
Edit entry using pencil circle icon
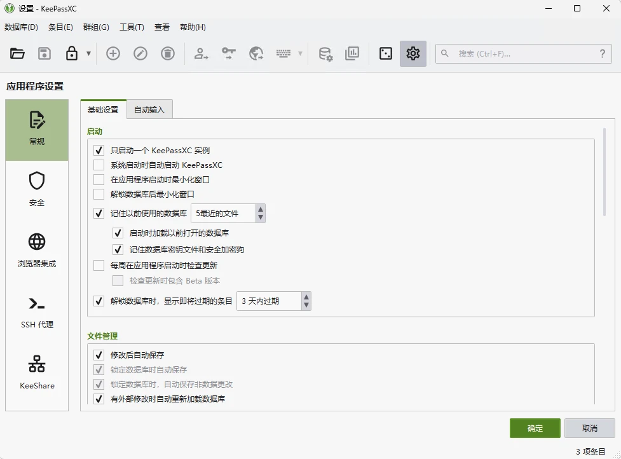(x=140, y=53)
